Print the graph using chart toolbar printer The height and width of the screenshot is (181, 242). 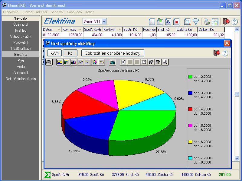[49, 62]
